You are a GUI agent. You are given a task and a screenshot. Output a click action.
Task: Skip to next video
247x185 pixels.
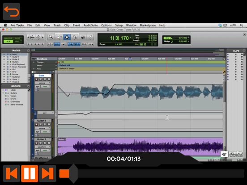(x=47, y=173)
